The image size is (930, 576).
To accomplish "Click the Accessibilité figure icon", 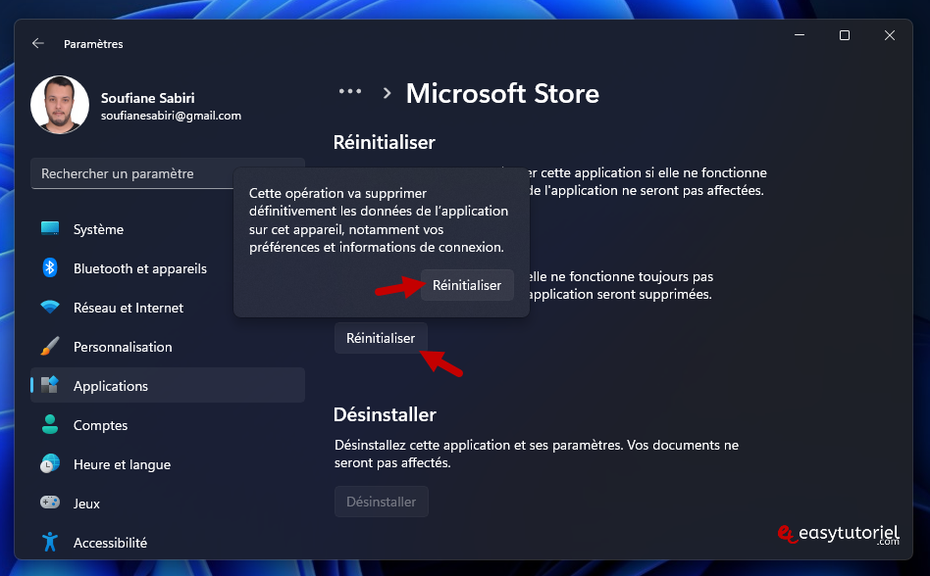I will [x=50, y=542].
